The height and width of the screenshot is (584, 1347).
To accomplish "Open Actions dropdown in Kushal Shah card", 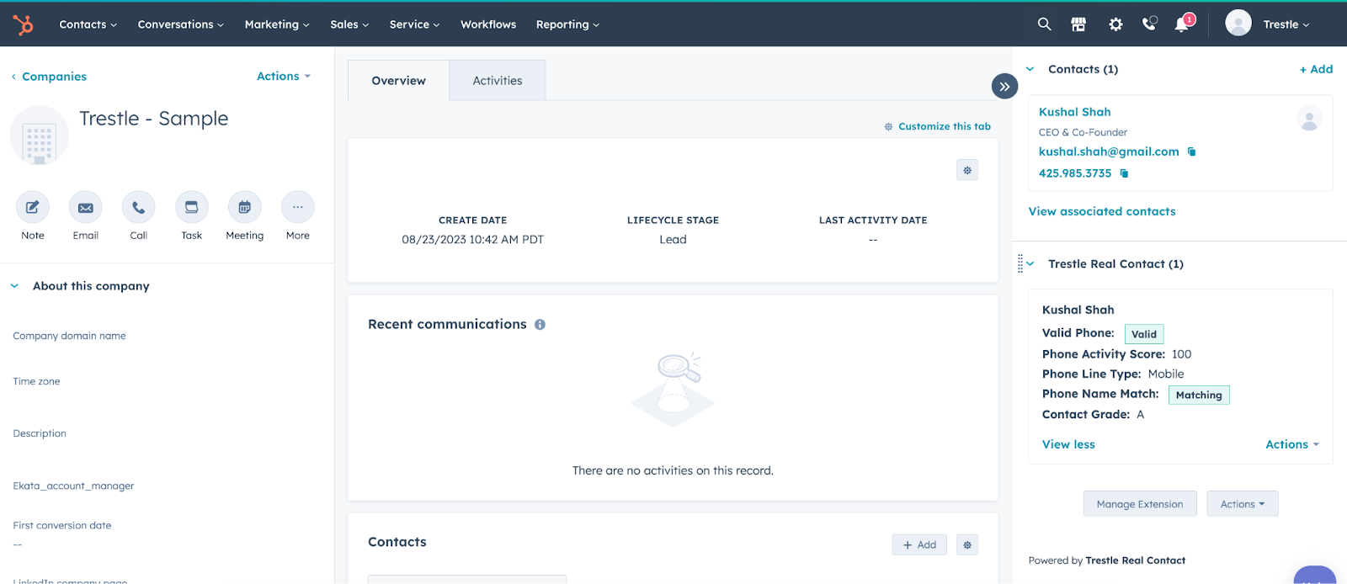I will [x=1292, y=444].
